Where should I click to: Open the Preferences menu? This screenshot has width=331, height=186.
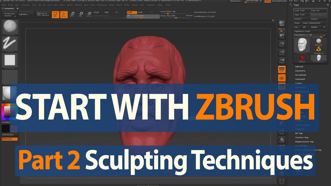coord(102,5)
